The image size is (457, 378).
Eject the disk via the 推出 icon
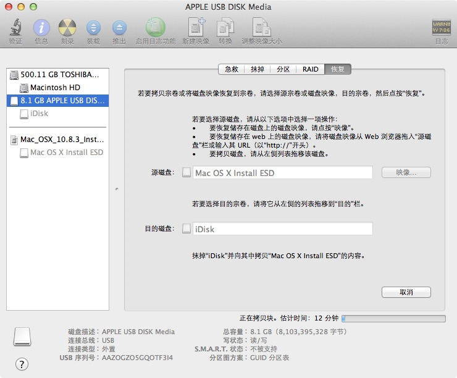click(119, 28)
